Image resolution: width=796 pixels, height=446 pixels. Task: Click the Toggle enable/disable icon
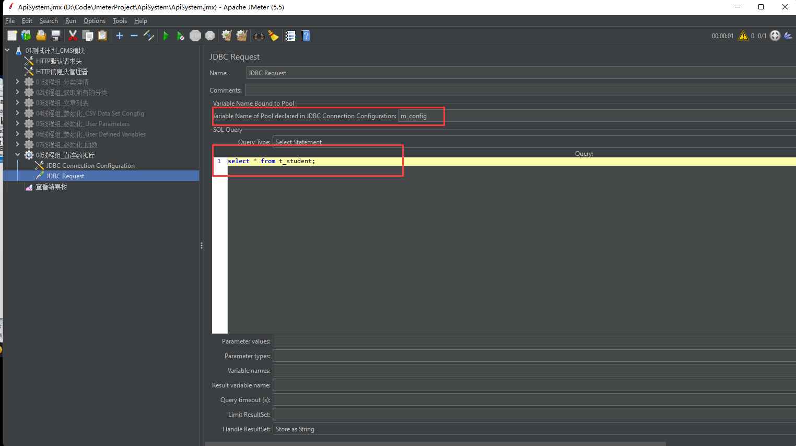click(149, 36)
